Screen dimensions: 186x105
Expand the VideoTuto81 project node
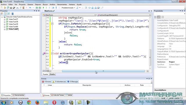click(5, 29)
